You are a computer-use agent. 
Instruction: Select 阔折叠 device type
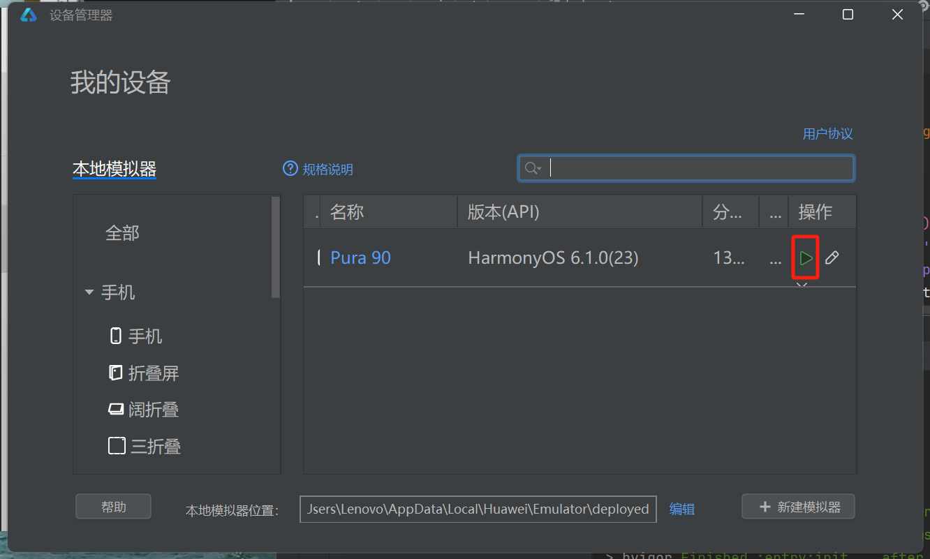tap(154, 409)
